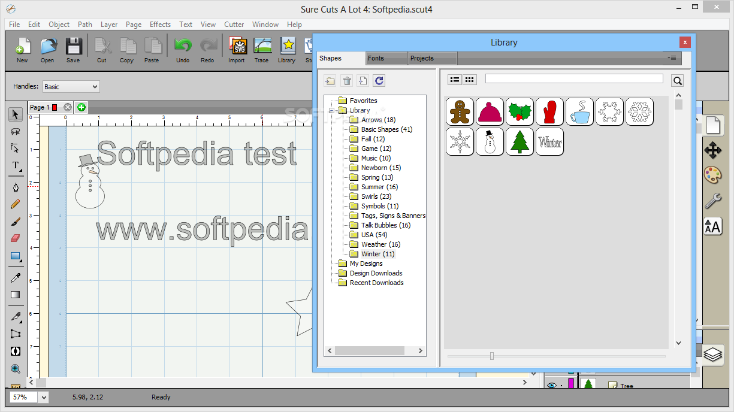Open the Position and size arrows panel
Image resolution: width=734 pixels, height=412 pixels.
[712, 150]
